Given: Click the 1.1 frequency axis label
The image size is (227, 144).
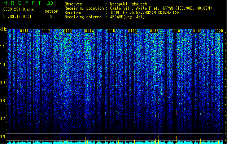Looking at the screenshot, I should click(3, 47).
